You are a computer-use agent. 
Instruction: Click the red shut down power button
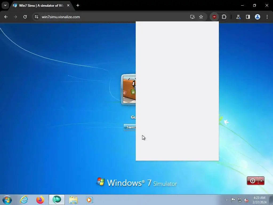point(252,181)
